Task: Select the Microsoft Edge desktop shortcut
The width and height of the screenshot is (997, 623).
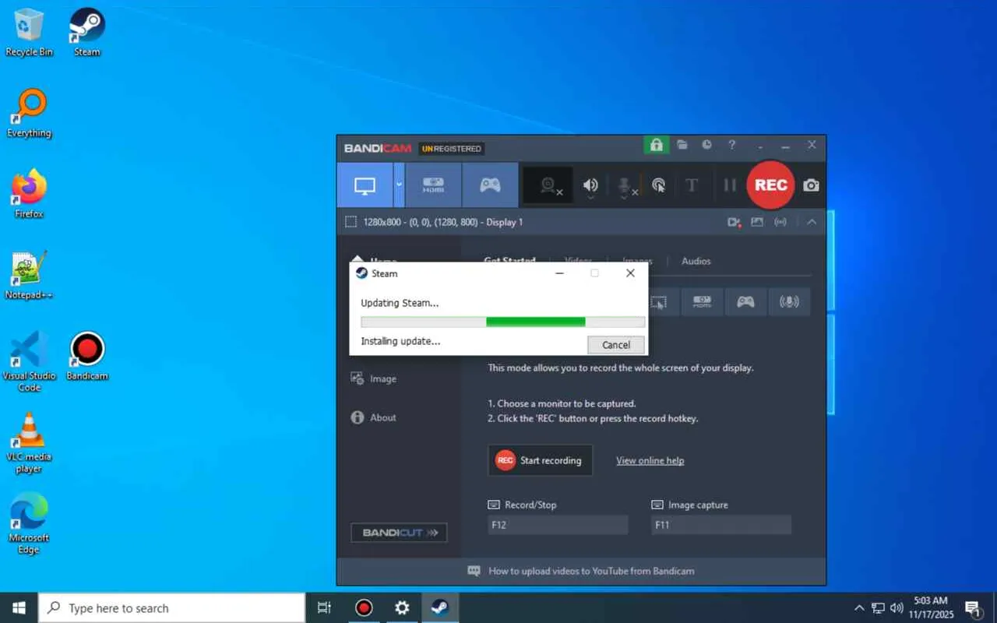Action: click(30, 524)
